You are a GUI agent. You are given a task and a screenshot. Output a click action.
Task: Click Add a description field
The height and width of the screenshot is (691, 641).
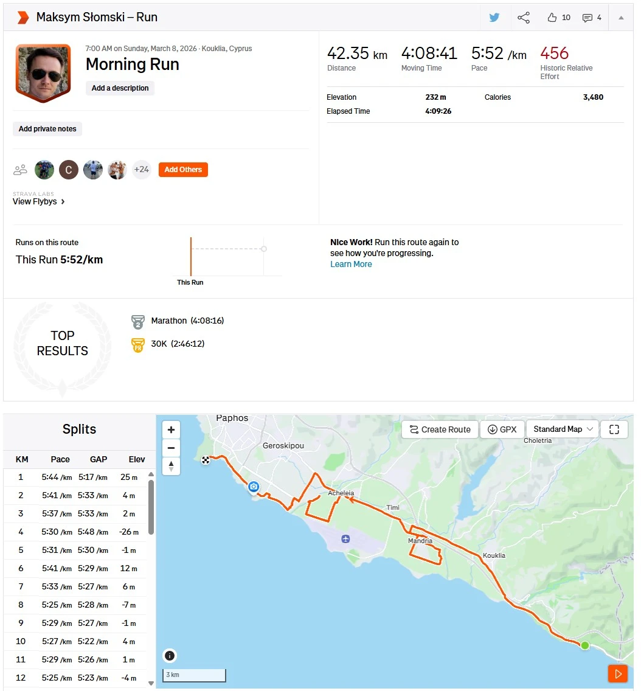[x=120, y=88]
